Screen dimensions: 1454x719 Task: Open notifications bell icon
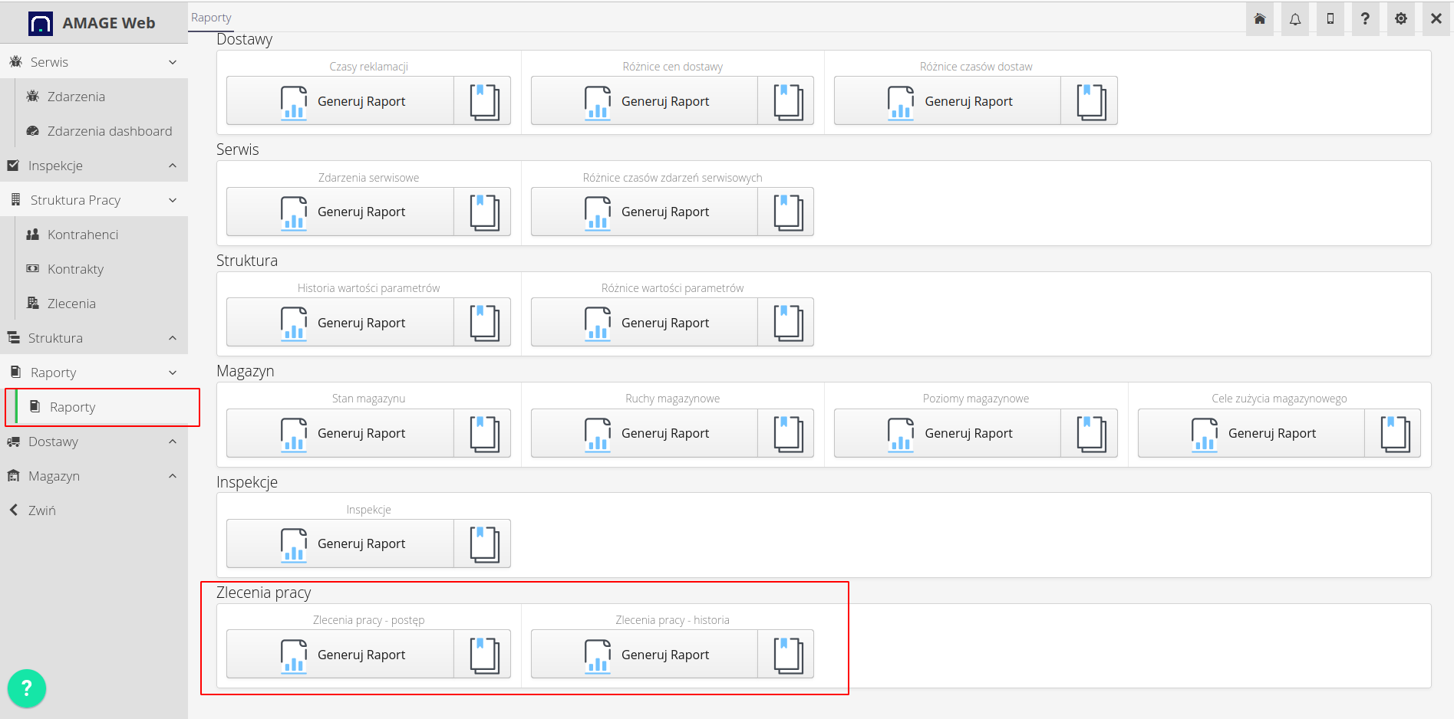tap(1294, 19)
